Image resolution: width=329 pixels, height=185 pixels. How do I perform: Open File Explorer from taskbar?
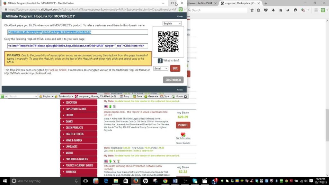(116, 181)
